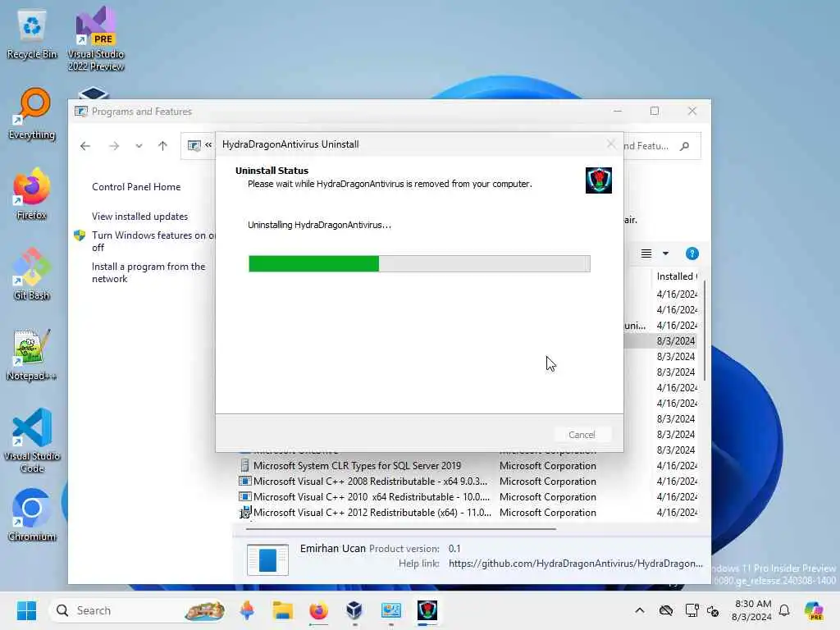The height and width of the screenshot is (630, 840).
Task: Open the Visual Studio Code desktop shortcut
Action: (32, 441)
